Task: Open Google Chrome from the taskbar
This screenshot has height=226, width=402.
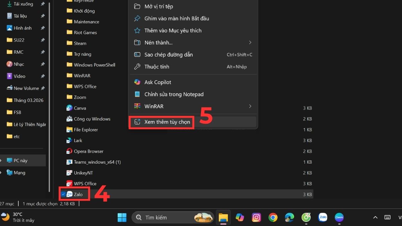Action: click(x=273, y=217)
